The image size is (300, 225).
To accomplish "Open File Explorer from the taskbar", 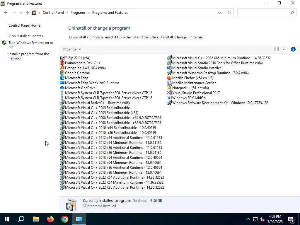I will point(36,219).
